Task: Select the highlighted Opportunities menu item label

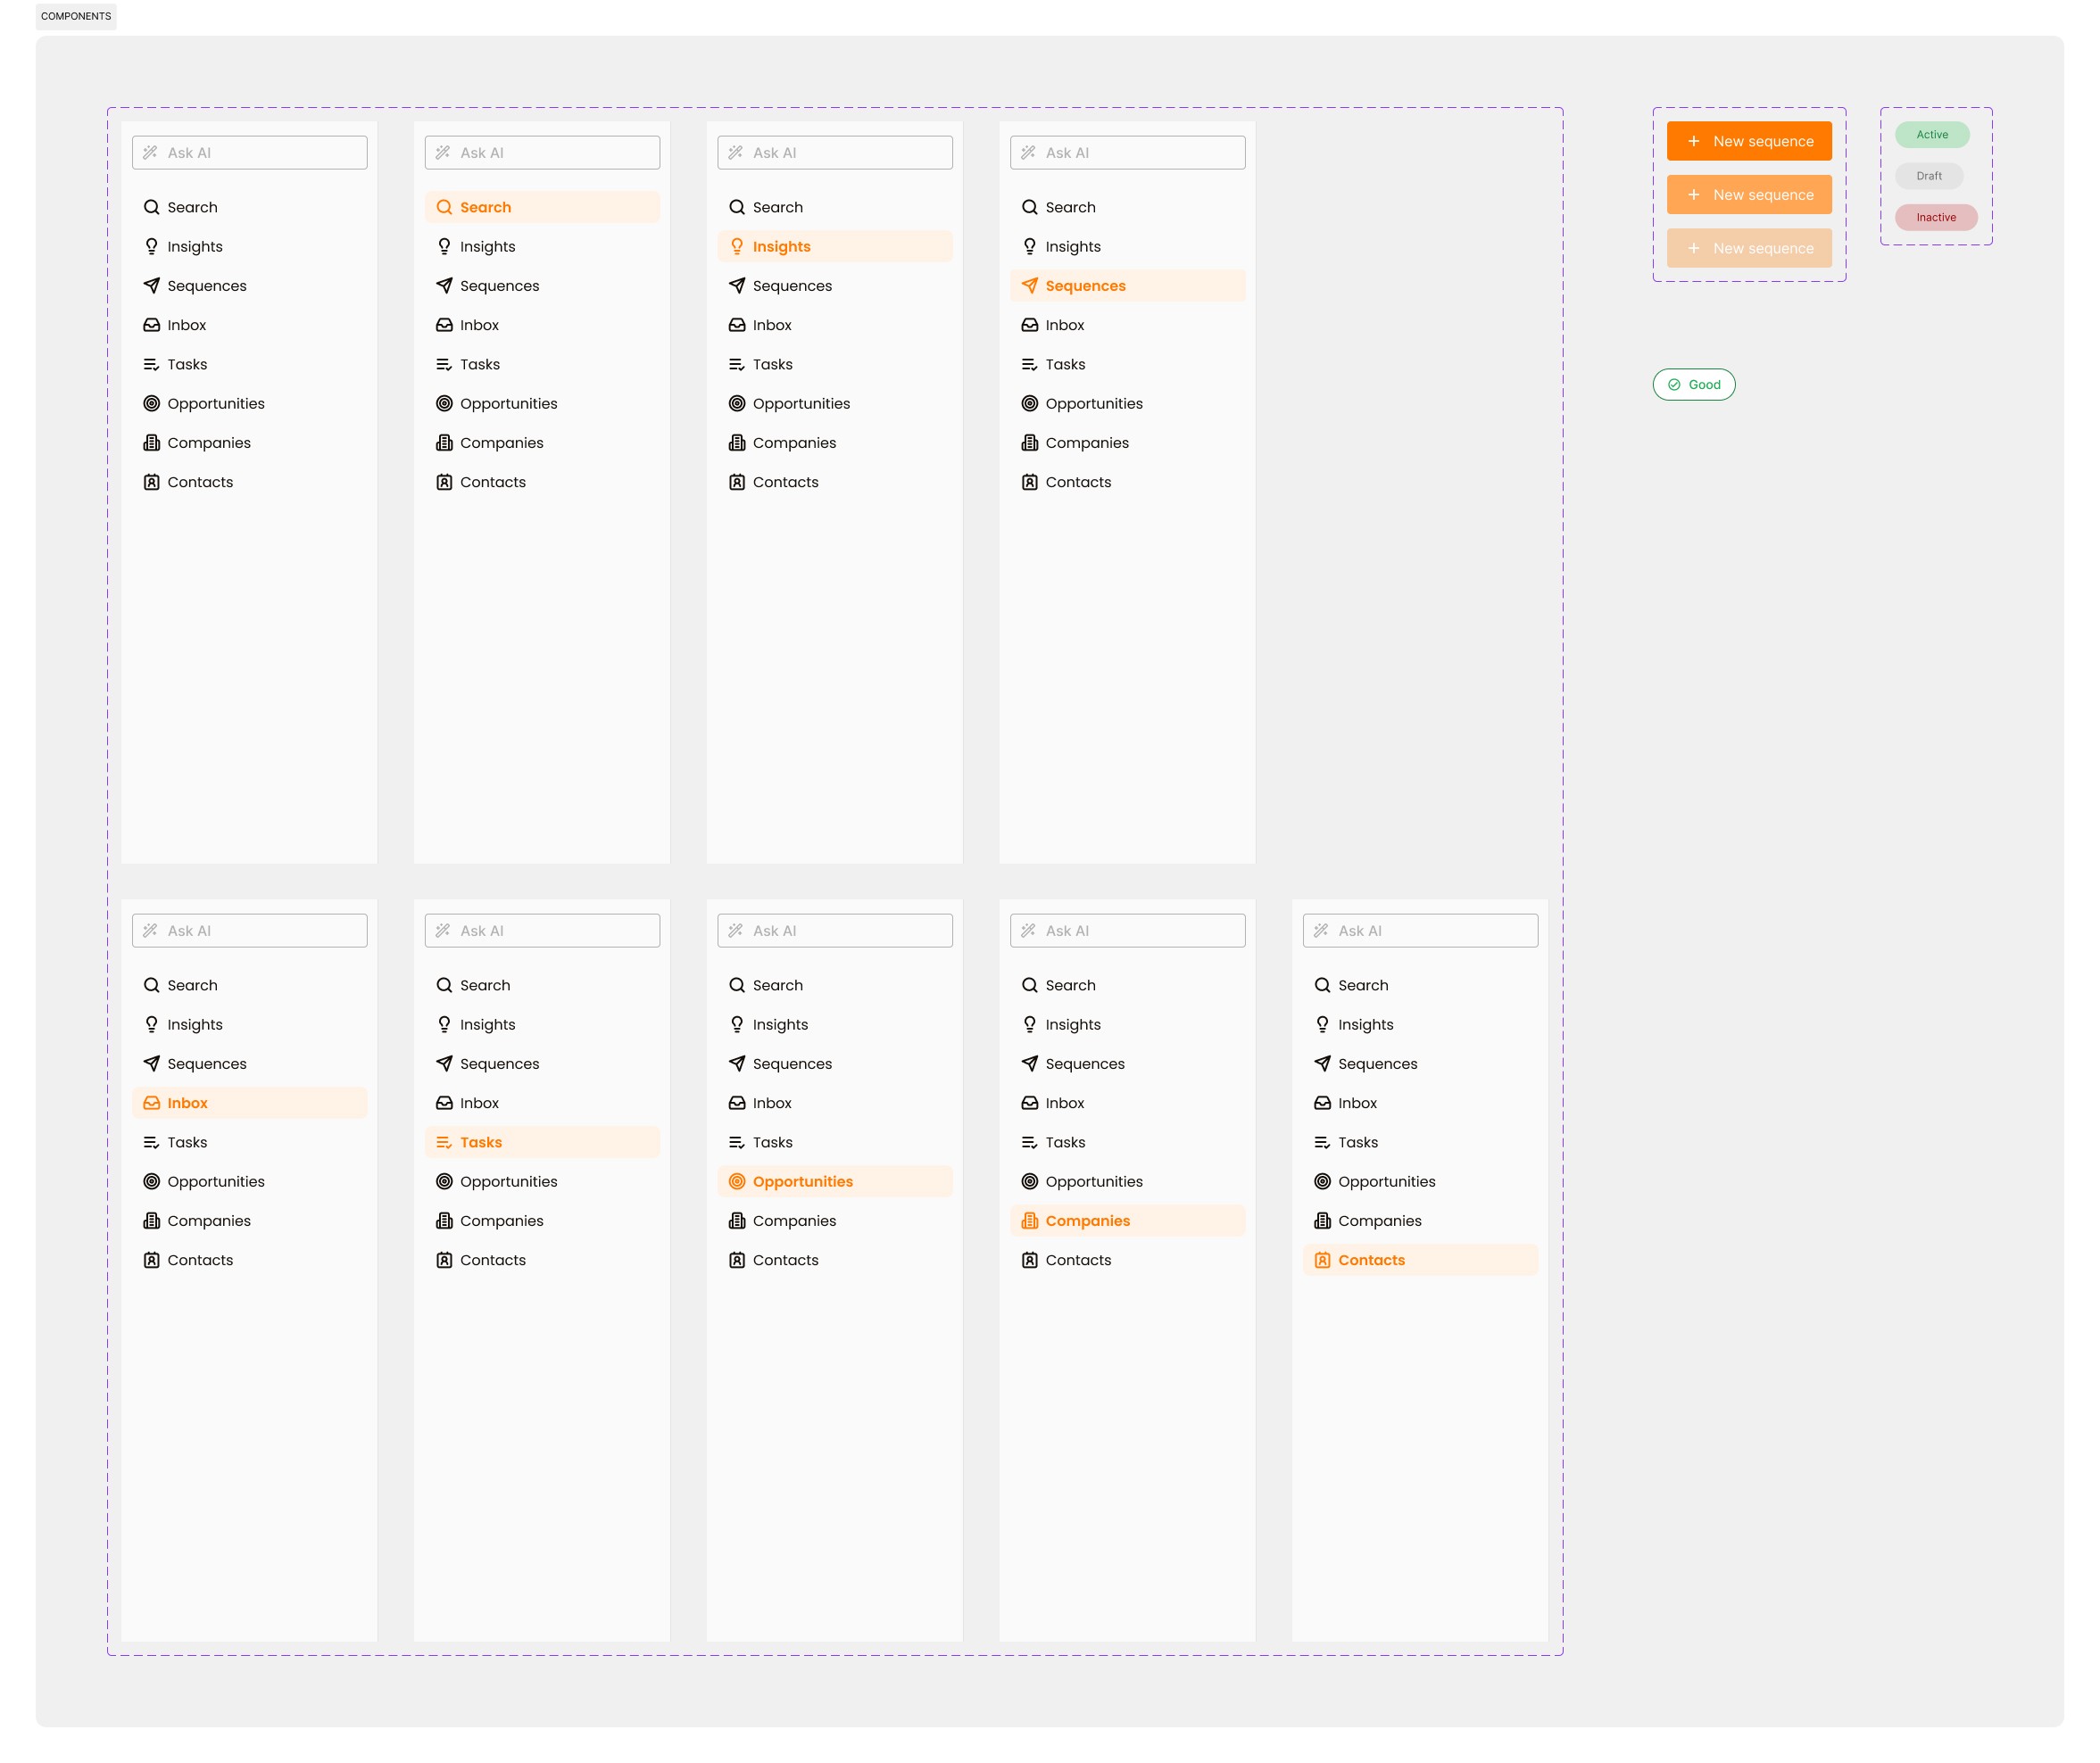Action: (802, 1181)
